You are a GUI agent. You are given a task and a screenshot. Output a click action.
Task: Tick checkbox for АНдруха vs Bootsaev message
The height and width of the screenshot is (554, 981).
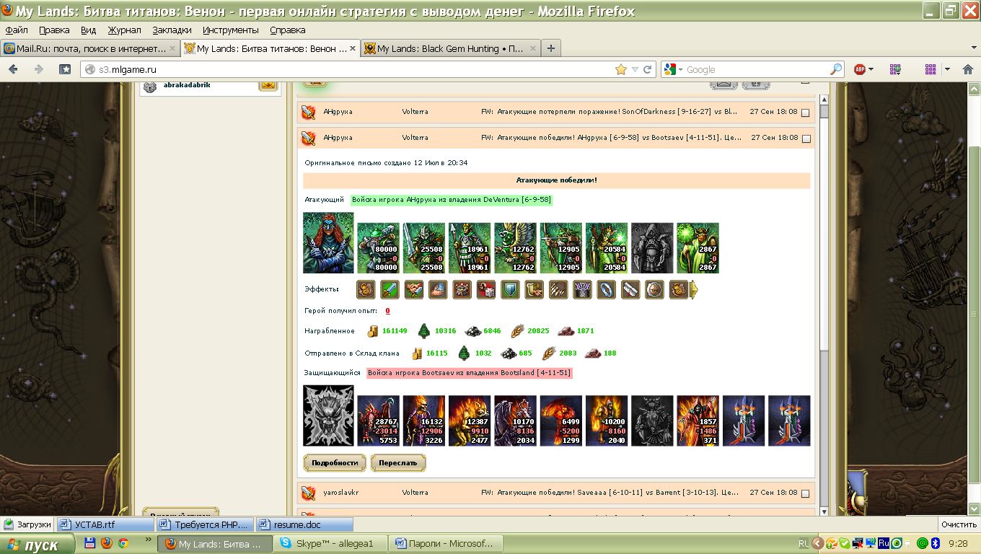[x=806, y=138]
